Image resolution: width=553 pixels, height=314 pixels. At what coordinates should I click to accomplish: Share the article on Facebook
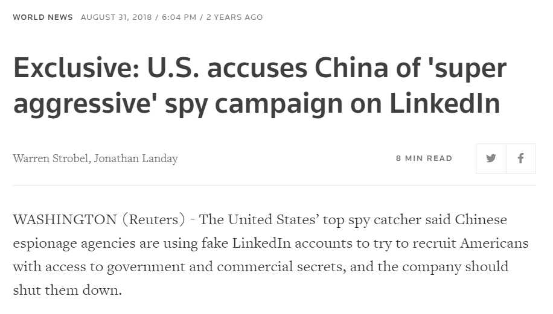click(520, 159)
